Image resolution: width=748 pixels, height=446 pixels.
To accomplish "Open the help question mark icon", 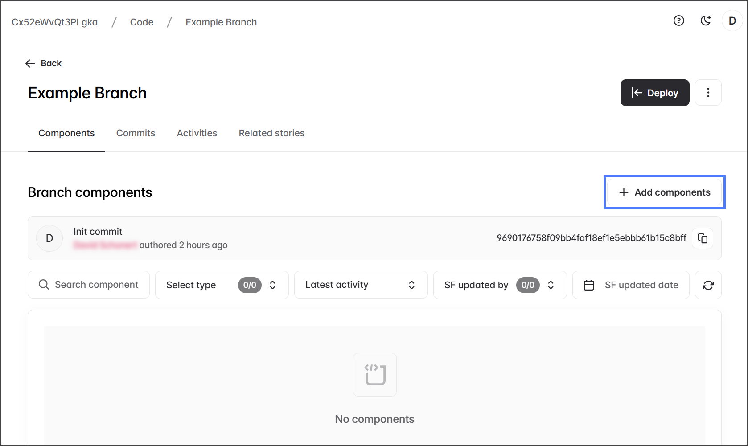I will (x=678, y=20).
